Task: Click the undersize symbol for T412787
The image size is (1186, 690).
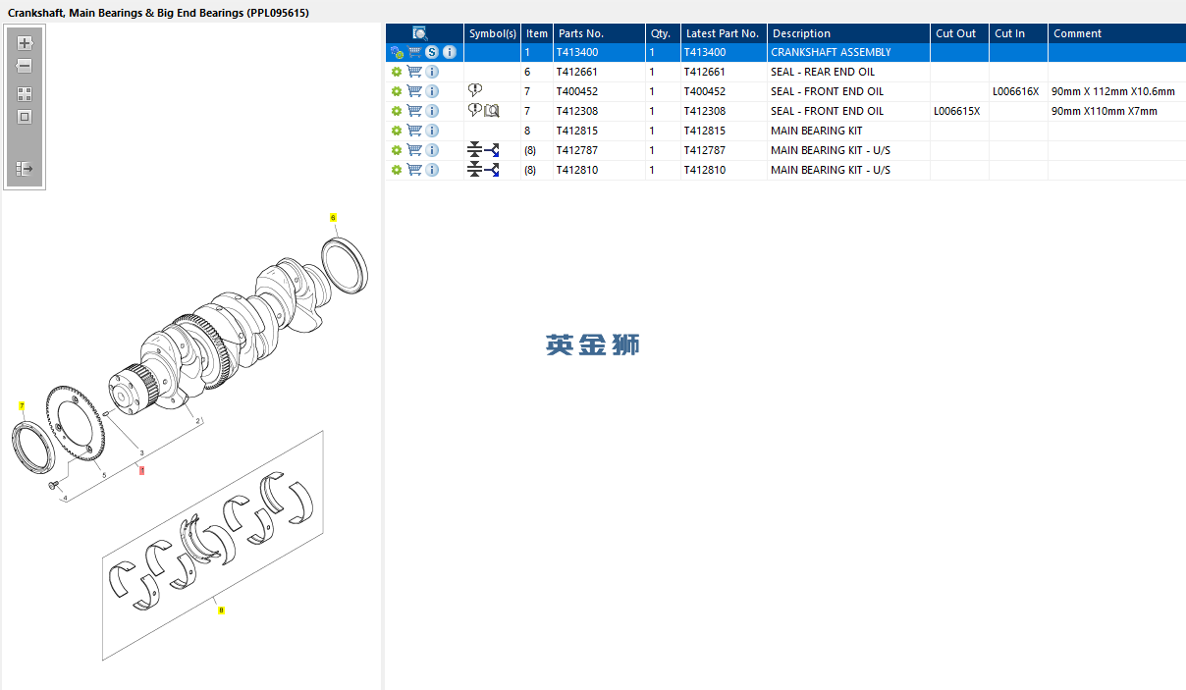Action: [475, 150]
